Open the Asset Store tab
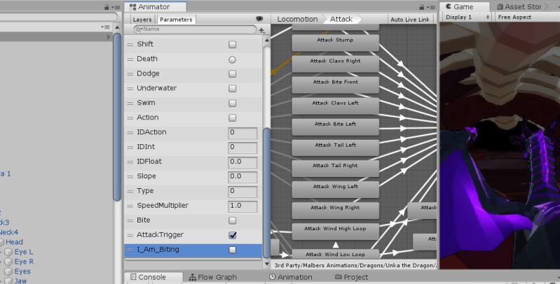This screenshot has height=284, width=560. pos(521,7)
